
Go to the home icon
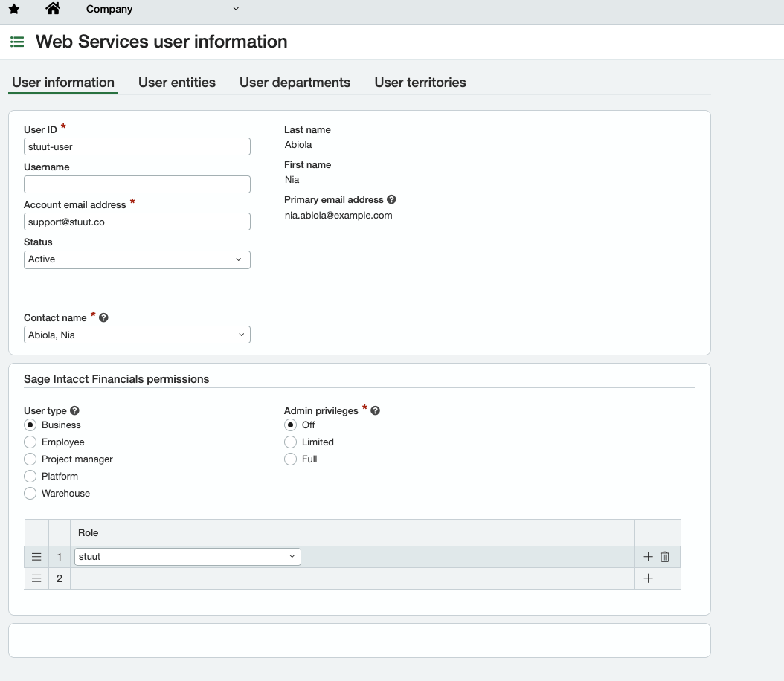tap(53, 8)
